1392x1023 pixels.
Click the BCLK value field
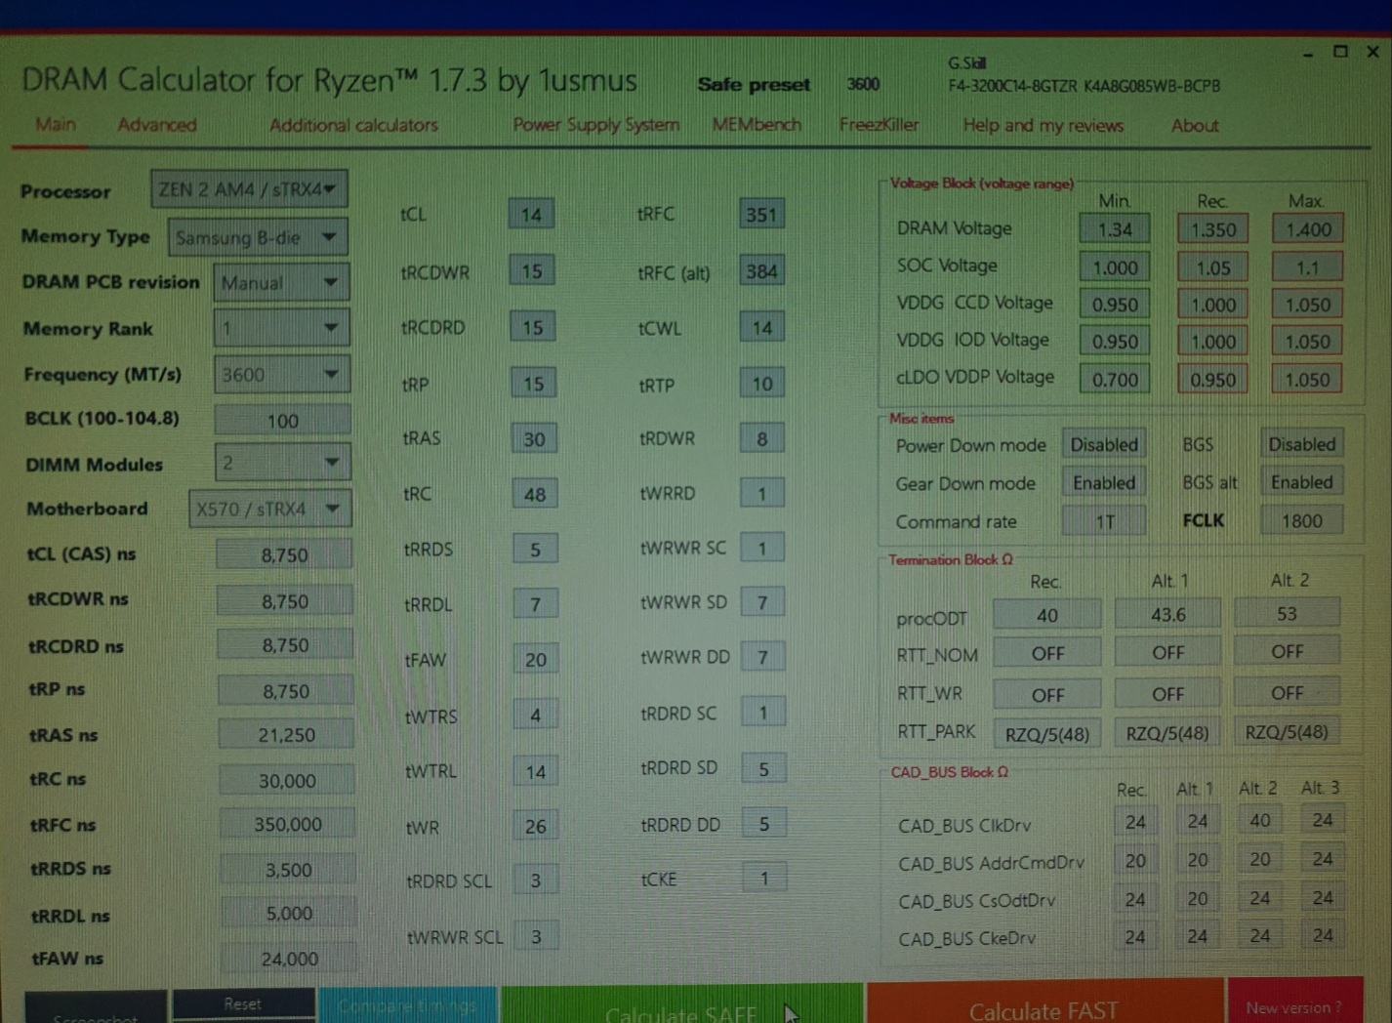tap(283, 421)
